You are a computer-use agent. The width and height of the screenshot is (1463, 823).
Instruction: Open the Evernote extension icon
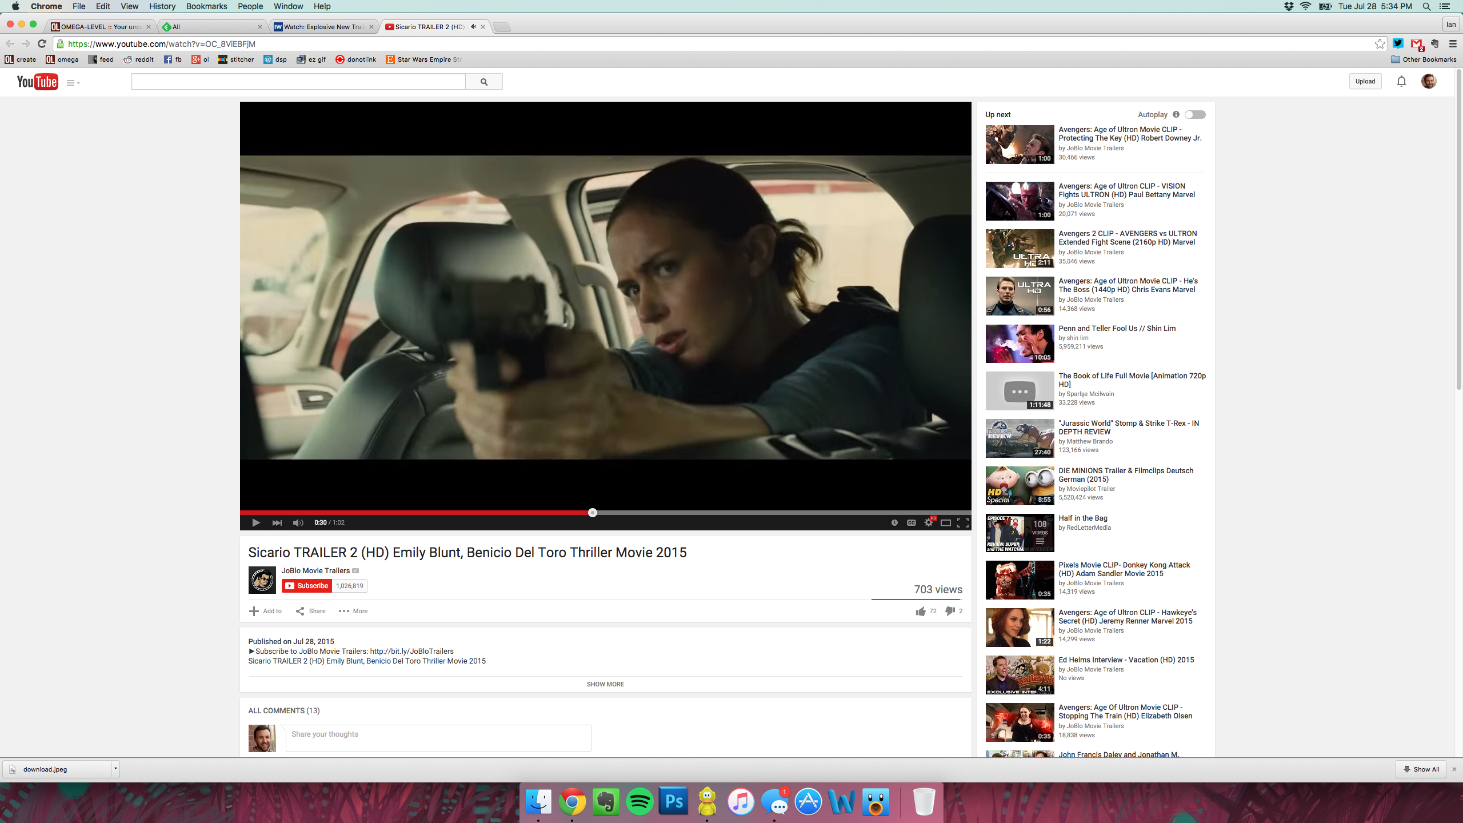click(x=1434, y=43)
